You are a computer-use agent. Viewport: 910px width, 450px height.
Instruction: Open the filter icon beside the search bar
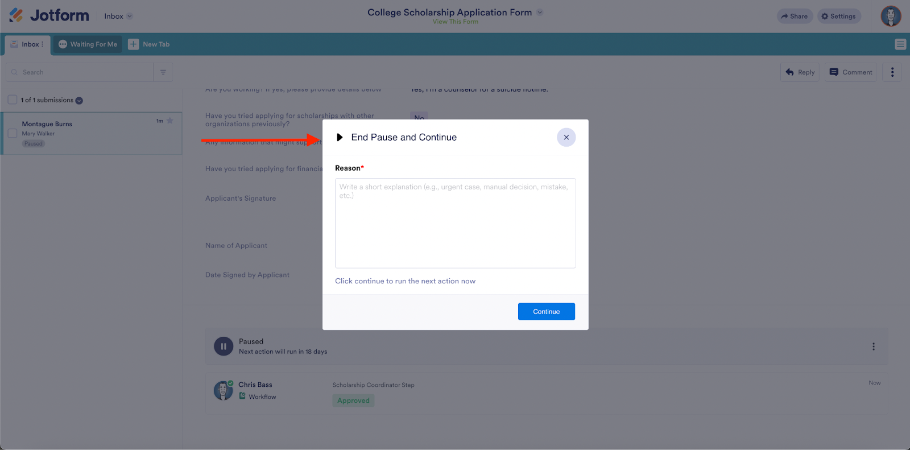[163, 72]
